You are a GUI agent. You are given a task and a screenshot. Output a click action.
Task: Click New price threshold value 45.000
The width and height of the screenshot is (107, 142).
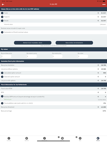tap(103, 107)
